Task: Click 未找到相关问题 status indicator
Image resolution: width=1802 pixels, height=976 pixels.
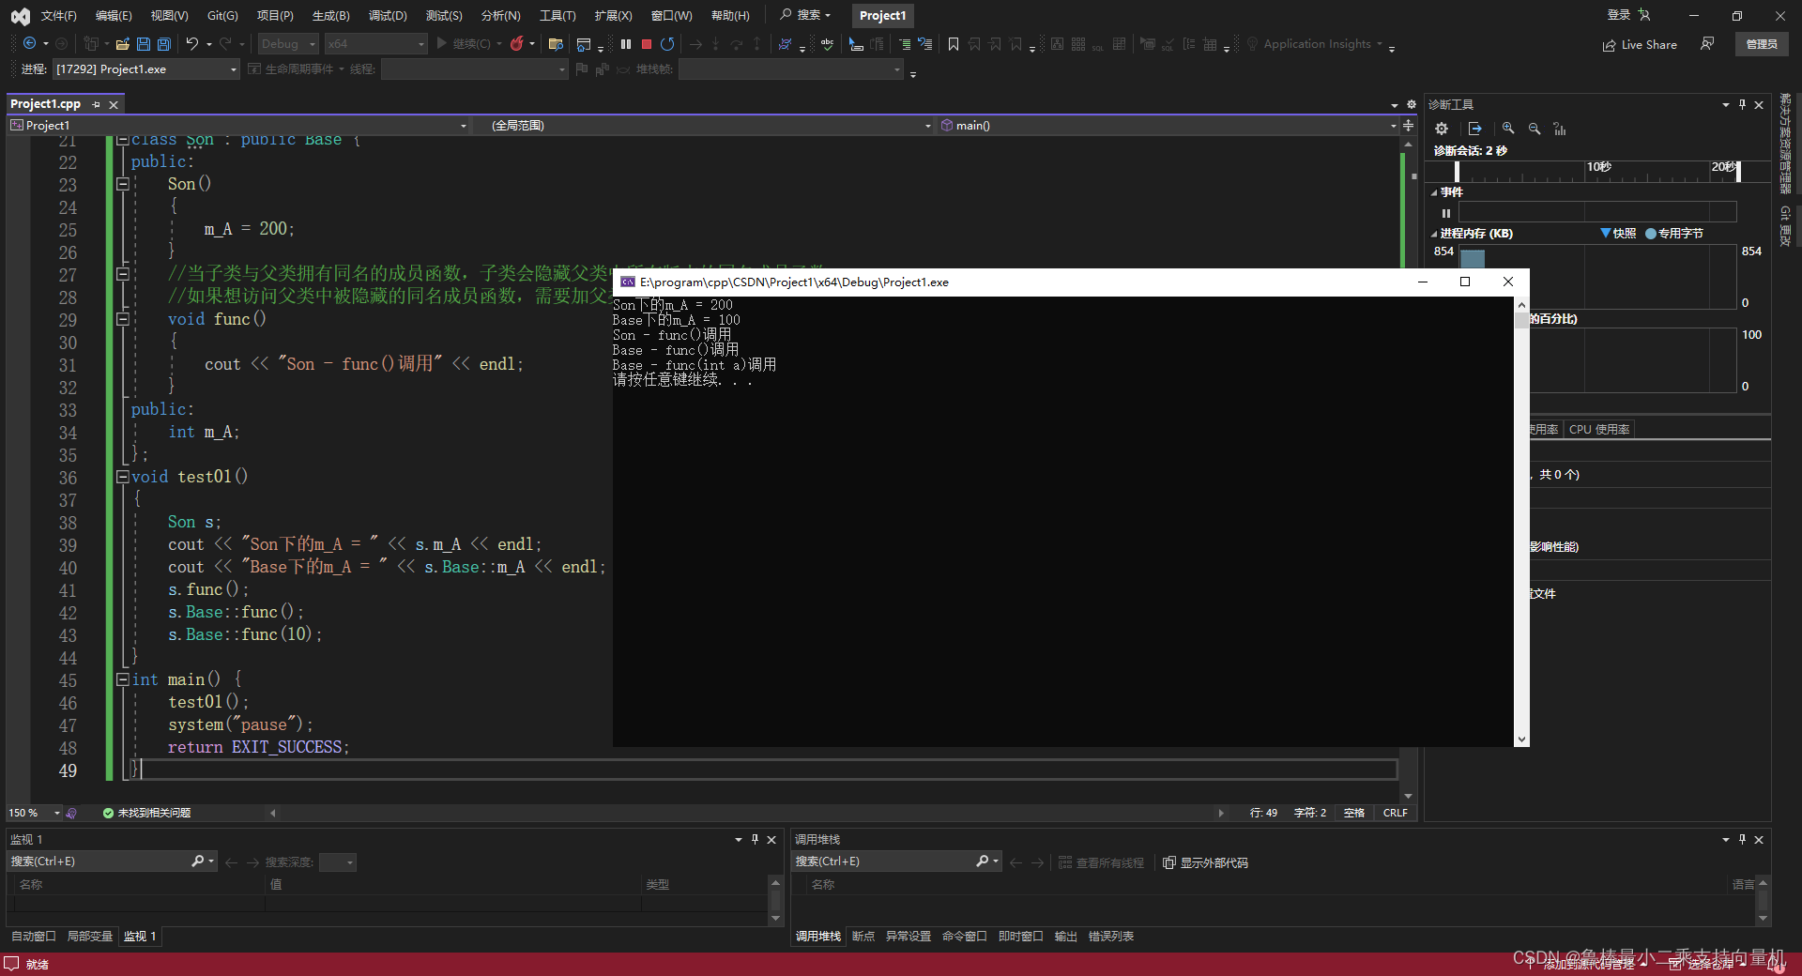Action: click(x=145, y=813)
